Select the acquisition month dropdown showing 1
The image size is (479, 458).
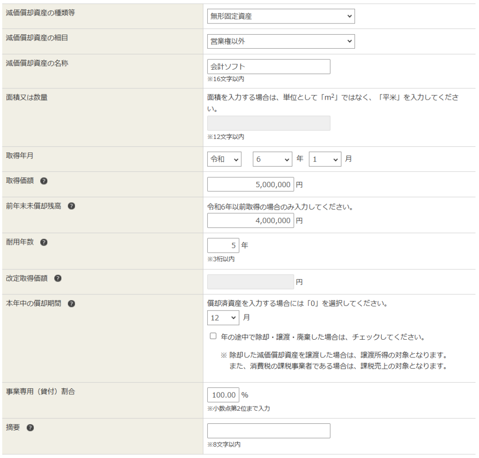[325, 160]
